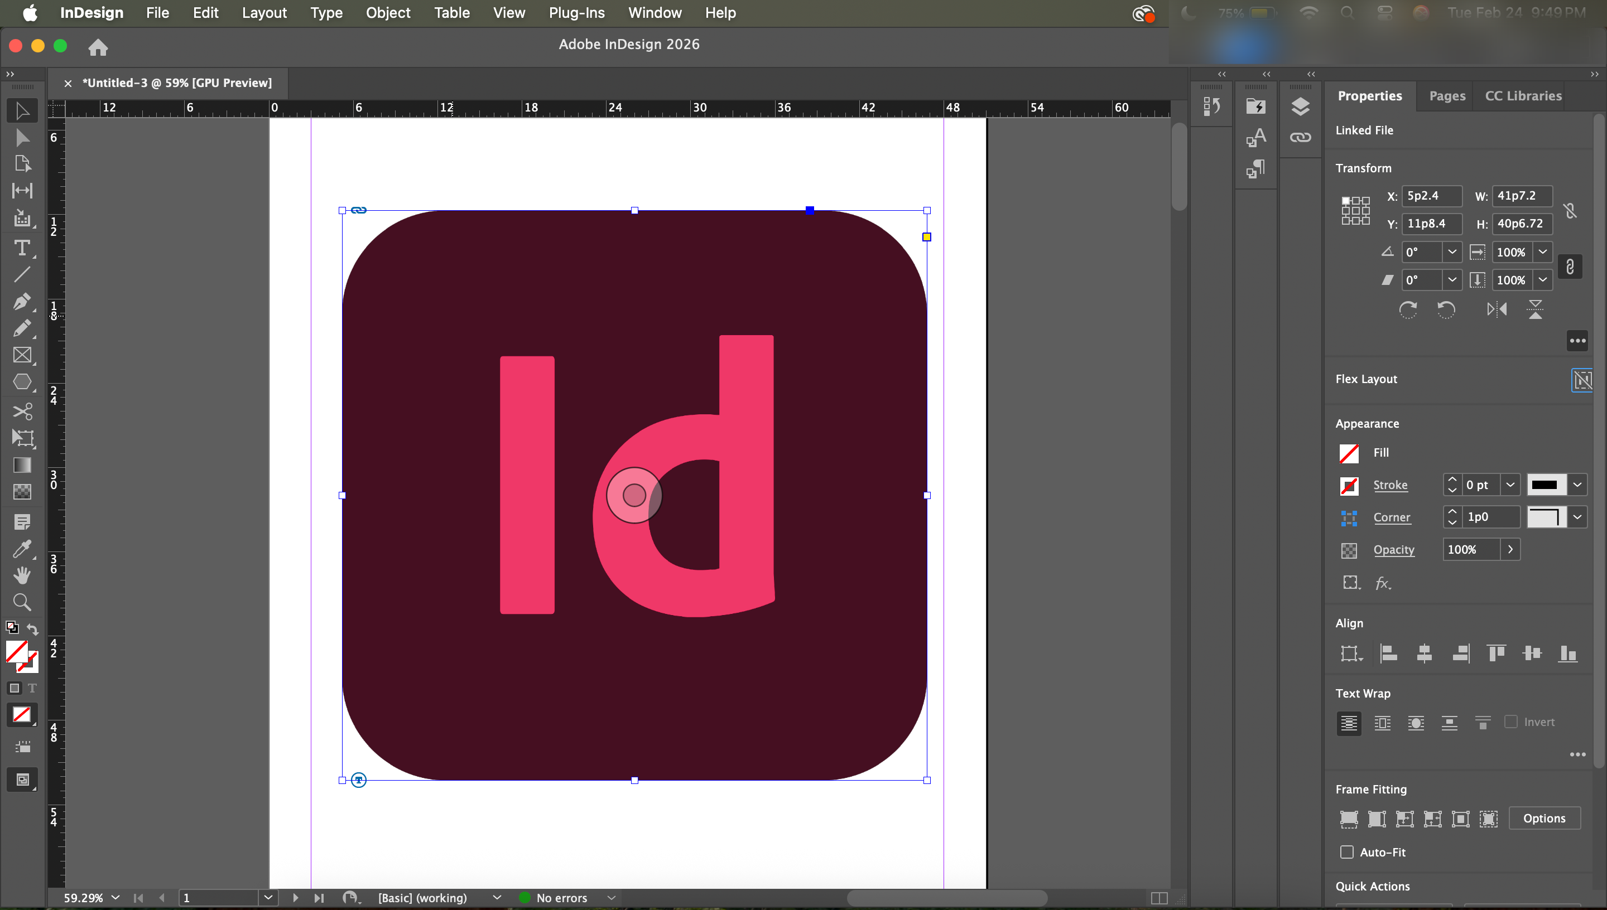Open the rotation angle dropdown
The height and width of the screenshot is (910, 1607).
pyautogui.click(x=1452, y=252)
